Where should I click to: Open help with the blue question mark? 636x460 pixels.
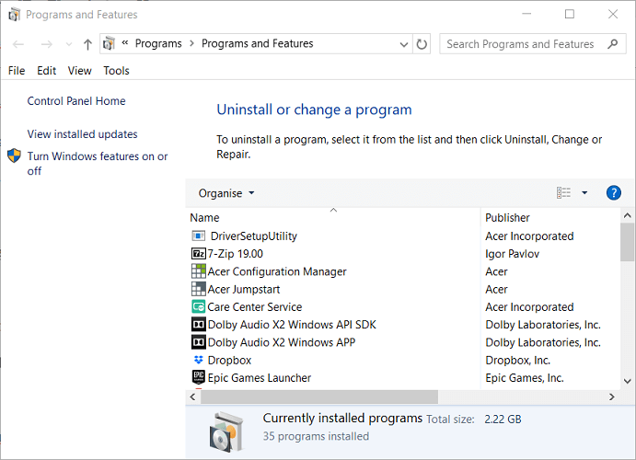point(614,193)
